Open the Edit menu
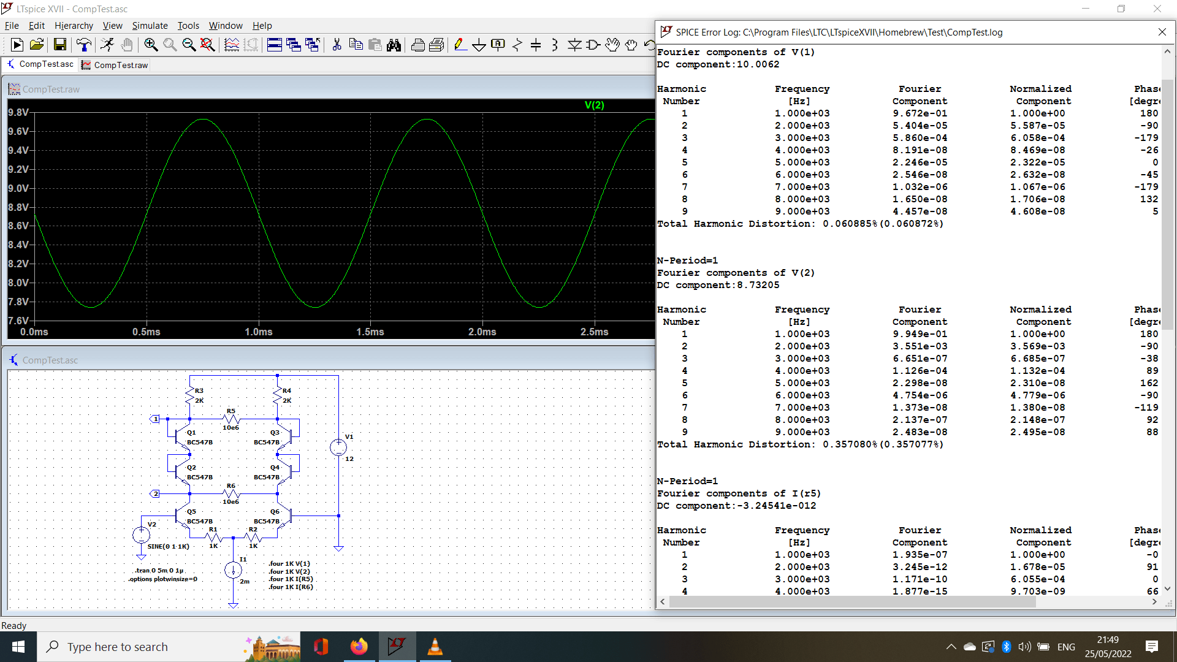The height and width of the screenshot is (662, 1177). [x=37, y=26]
